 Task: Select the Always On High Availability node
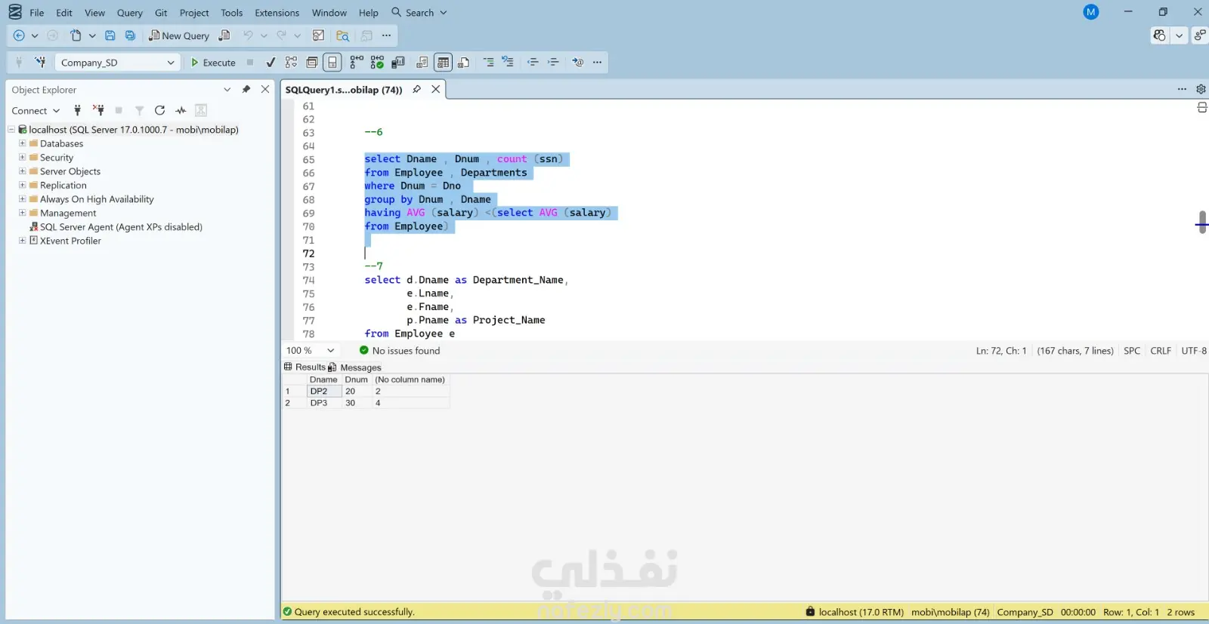click(97, 199)
